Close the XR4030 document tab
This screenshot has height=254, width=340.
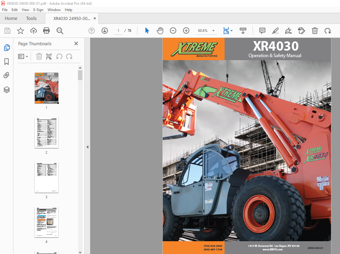click(95, 18)
